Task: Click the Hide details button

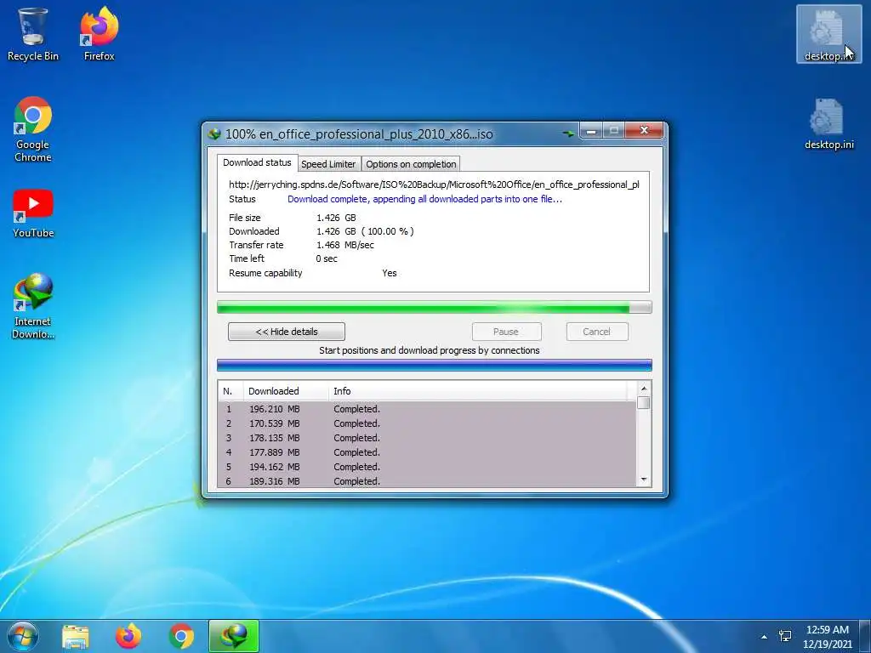Action: coord(287,332)
